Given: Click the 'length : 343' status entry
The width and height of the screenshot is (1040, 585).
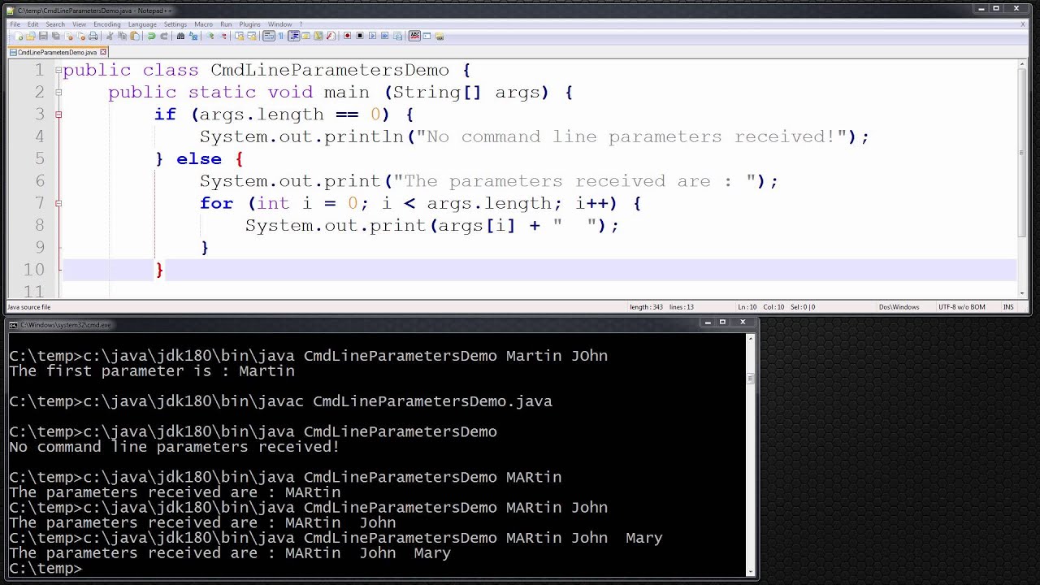Looking at the screenshot, I should 646,307.
